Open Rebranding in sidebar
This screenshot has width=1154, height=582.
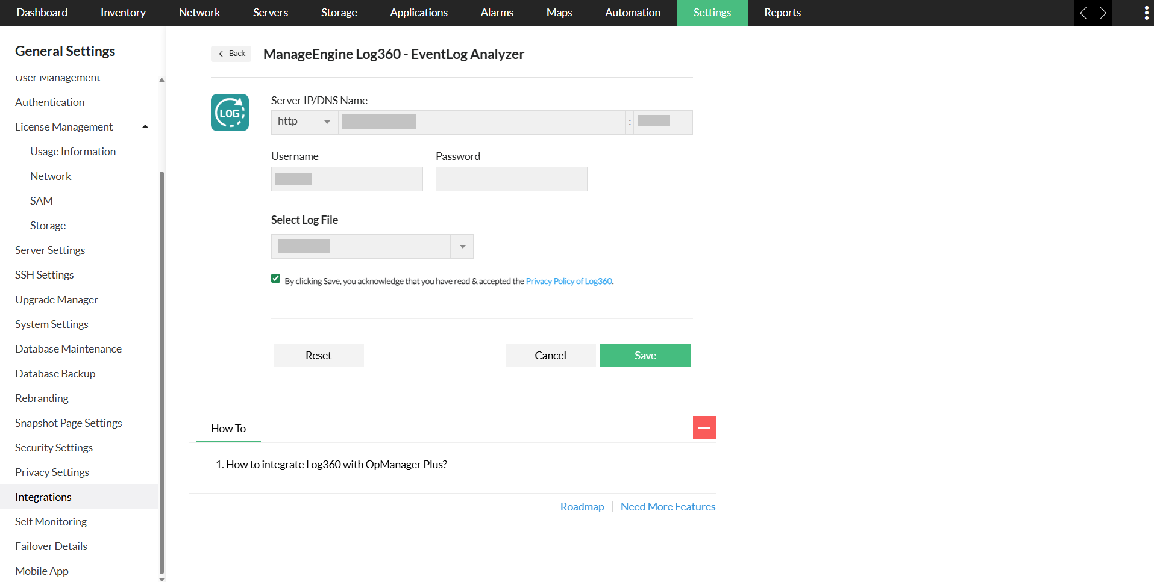(x=42, y=398)
